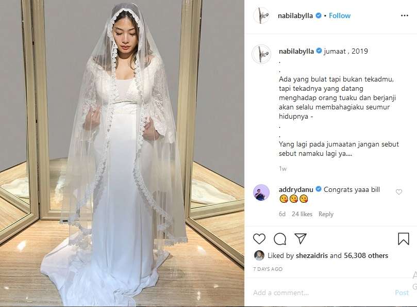Open comments via speech bubble icon
Image resolution: width=417 pixels, height=307 pixels.
(280, 238)
